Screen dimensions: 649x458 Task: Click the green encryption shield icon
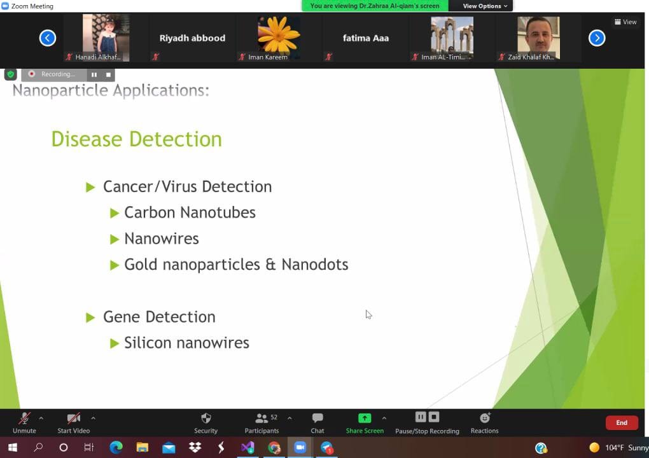tap(10, 74)
